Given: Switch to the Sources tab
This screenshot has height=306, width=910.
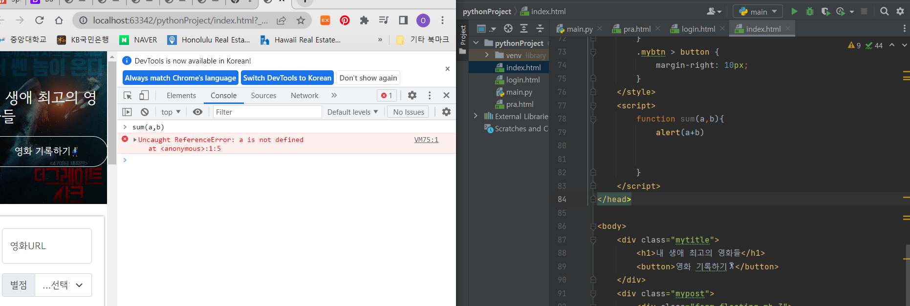Looking at the screenshot, I should click(x=263, y=95).
